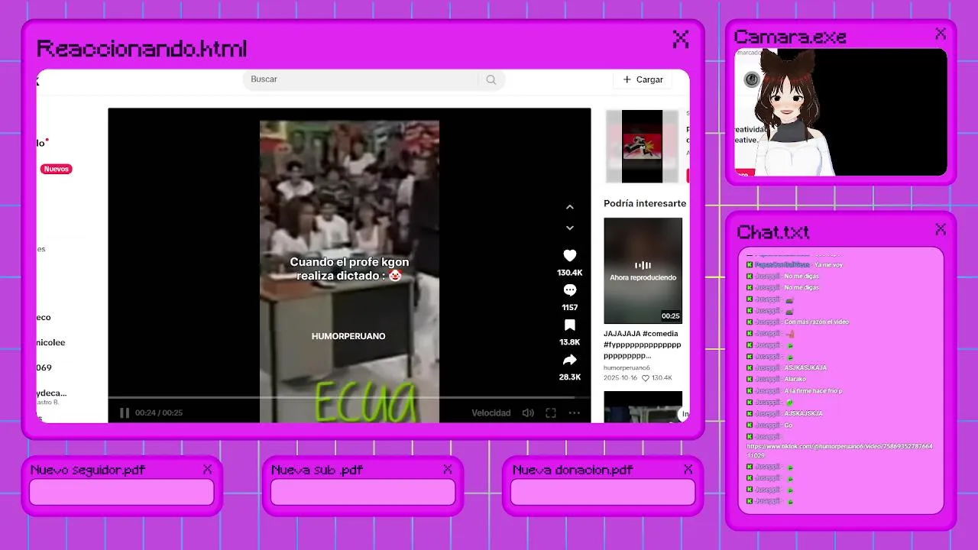Enter fullscreen mode in the video player
The height and width of the screenshot is (550, 978).
pyautogui.click(x=550, y=413)
